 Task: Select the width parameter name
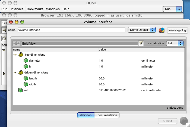32,84
